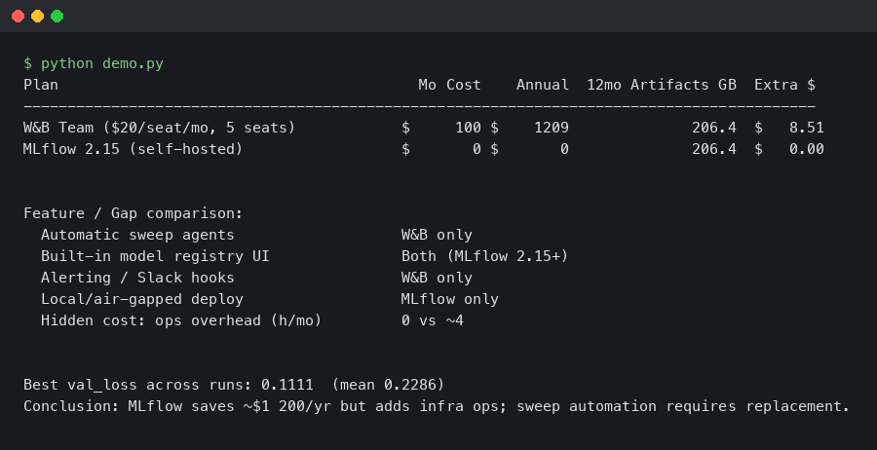
Task: Click the '12mo Artifacts GB' column header
Action: click(x=662, y=85)
